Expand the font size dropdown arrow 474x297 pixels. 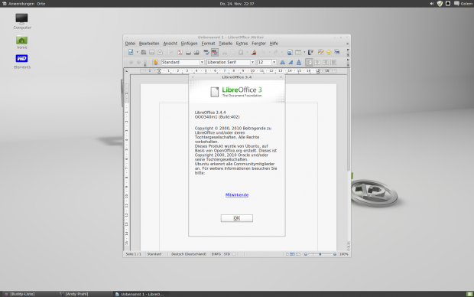274,62
